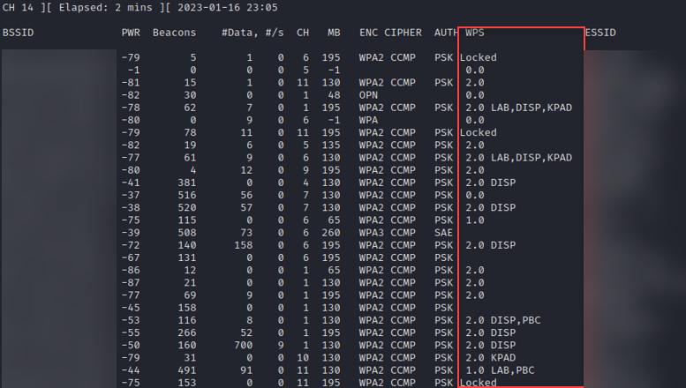Click the WPS column header
The width and height of the screenshot is (686, 388).
point(474,33)
